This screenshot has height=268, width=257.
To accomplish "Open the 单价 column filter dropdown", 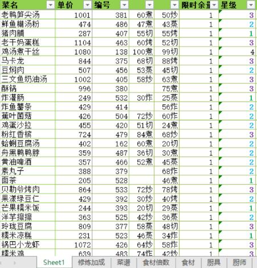I will (88, 5).
